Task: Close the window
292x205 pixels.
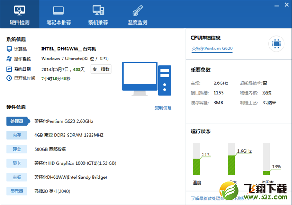Action: (287, 5)
